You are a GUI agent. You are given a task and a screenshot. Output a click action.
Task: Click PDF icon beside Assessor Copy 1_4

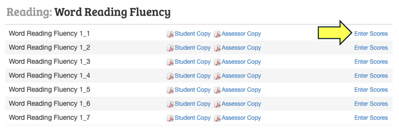[x=217, y=76]
